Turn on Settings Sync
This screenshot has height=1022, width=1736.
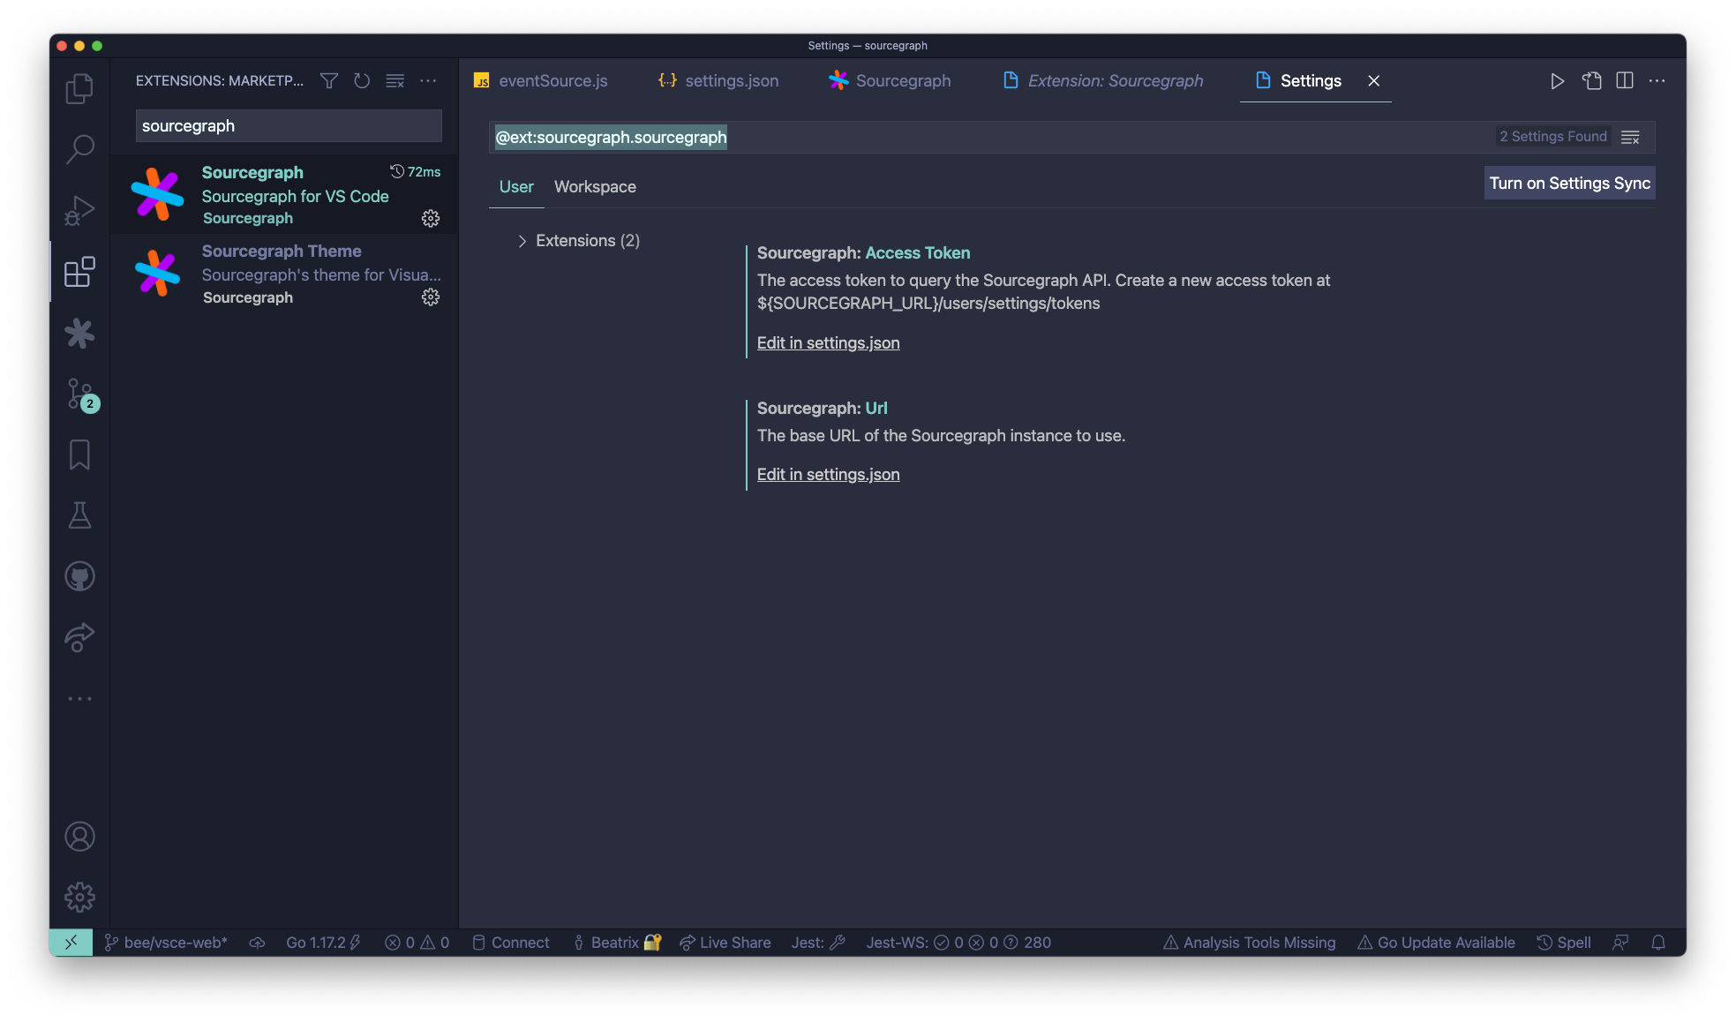click(x=1569, y=184)
